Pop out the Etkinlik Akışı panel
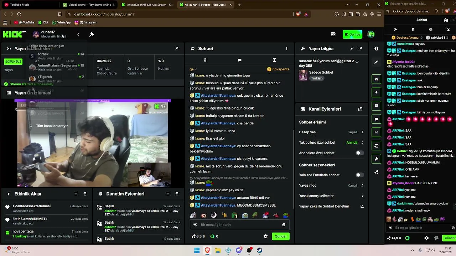456x256 pixels. pyautogui.click(x=84, y=194)
